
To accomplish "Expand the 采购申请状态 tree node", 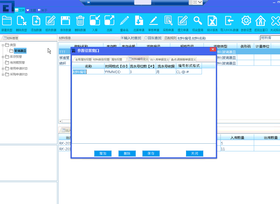I will pyautogui.click(x=3, y=75).
